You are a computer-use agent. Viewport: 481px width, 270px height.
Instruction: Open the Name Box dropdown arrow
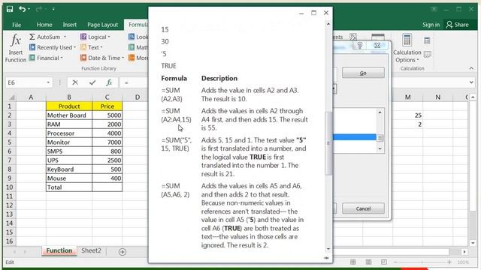coord(48,82)
